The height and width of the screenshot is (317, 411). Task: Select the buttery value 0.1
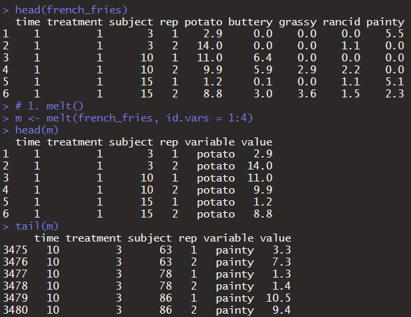coord(263,82)
